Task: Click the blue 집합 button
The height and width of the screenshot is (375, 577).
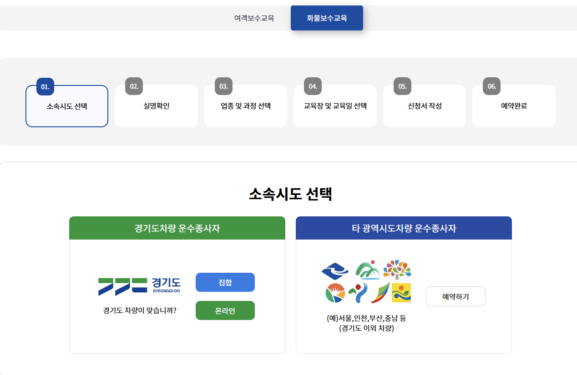Action: coord(225,282)
